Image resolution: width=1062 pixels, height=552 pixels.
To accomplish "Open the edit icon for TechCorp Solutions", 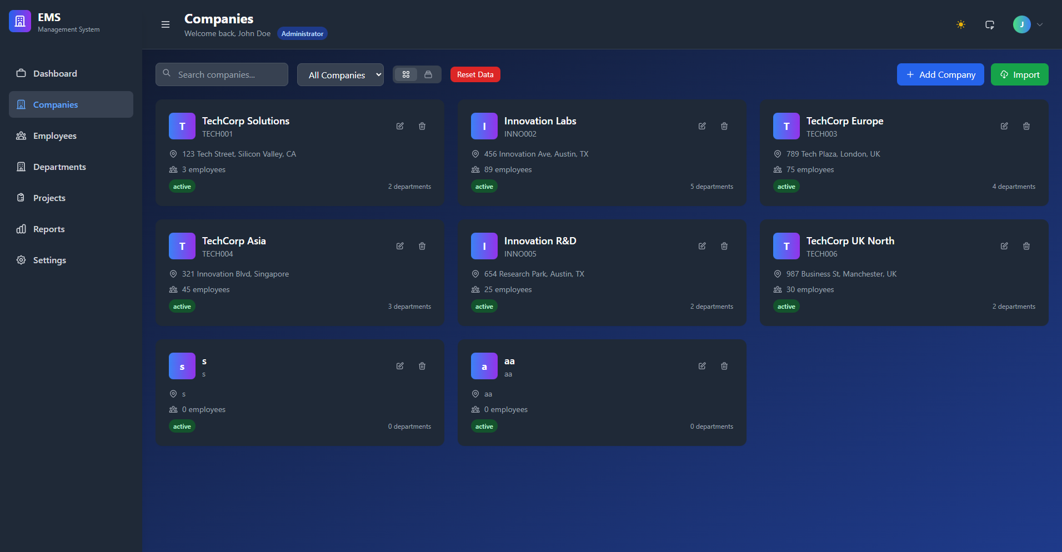I will pyautogui.click(x=400, y=126).
